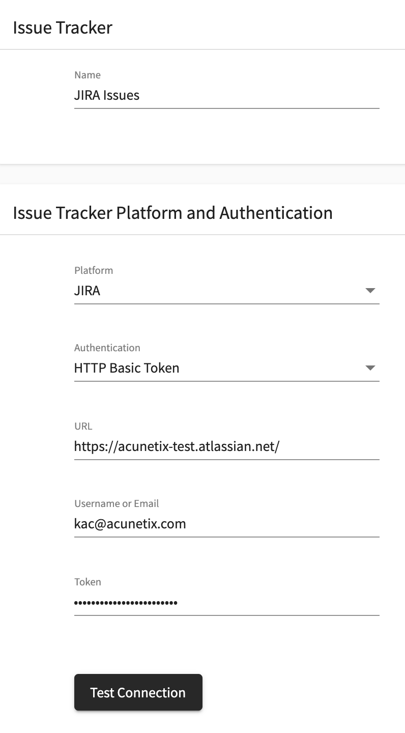Image resolution: width=405 pixels, height=733 pixels.
Task: Select the JIRA value in Platform
Action: (x=88, y=291)
